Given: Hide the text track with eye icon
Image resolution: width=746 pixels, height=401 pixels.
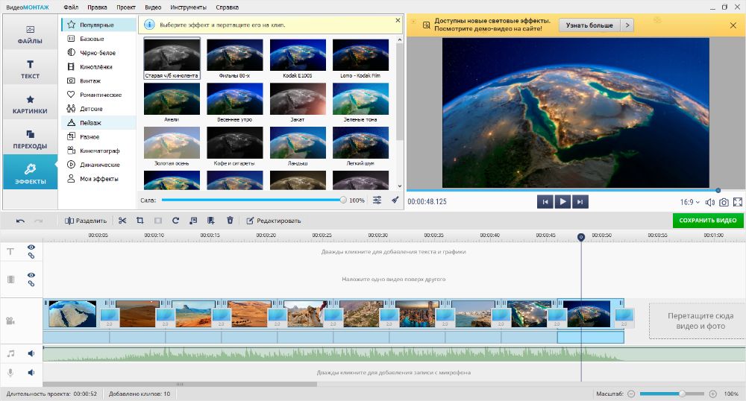Looking at the screenshot, I should (x=31, y=247).
